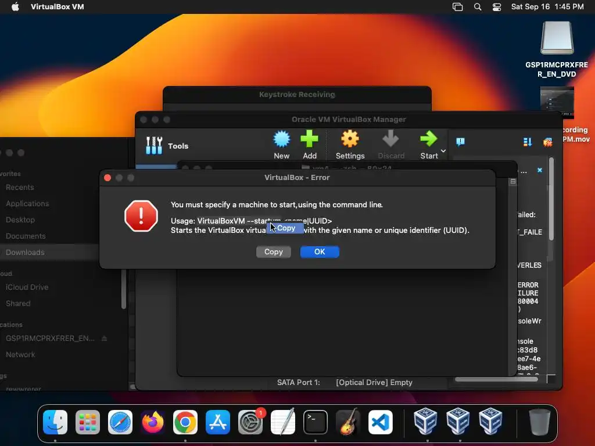
Task: Expand the Start button dropdown chevron
Action: click(443, 151)
